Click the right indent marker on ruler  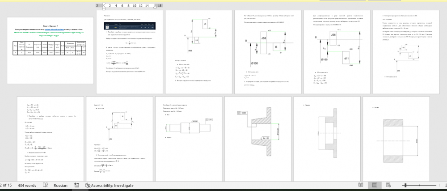[155, 8]
